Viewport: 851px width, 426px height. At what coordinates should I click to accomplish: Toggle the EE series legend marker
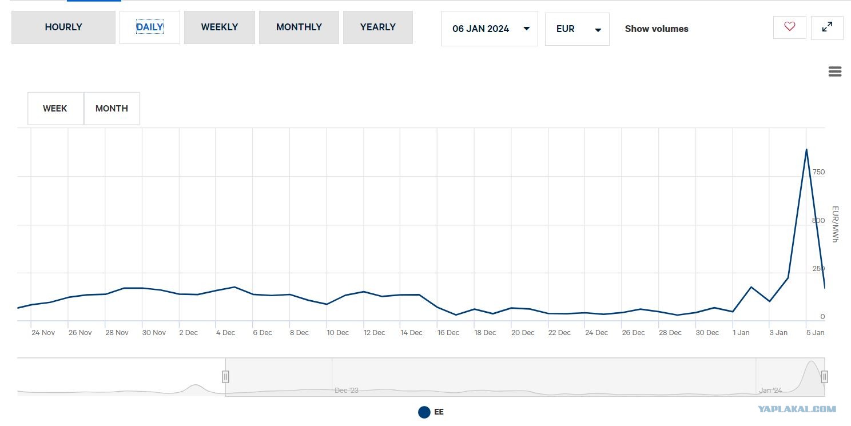pos(424,412)
